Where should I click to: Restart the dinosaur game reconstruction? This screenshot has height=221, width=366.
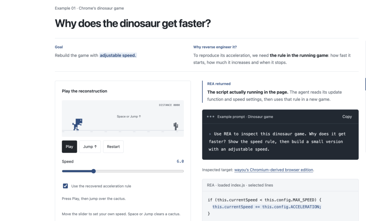coord(113,147)
